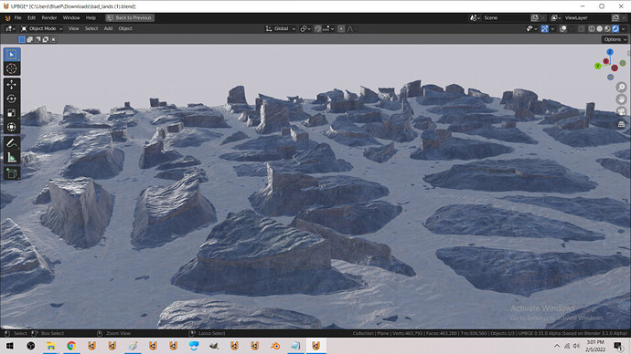Open the editor type dropdown

pos(10,28)
